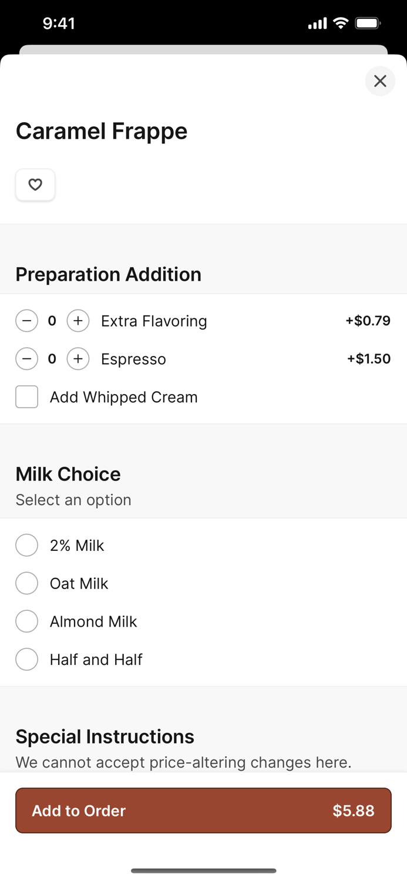The image size is (407, 881).
Task: Tap the Add Whipped Cream label
Action: pyautogui.click(x=123, y=397)
